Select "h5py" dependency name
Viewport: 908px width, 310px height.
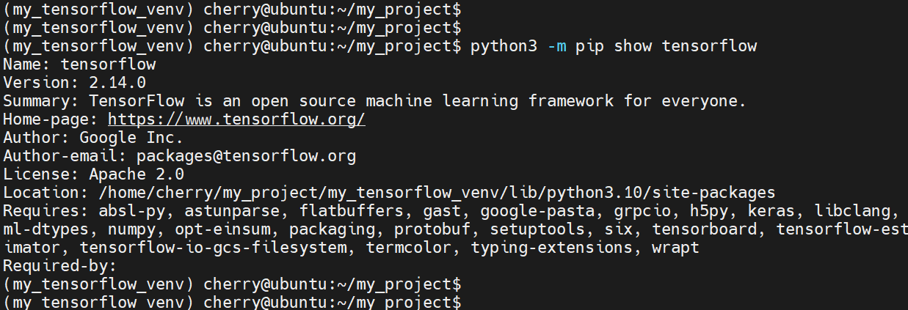(x=714, y=212)
